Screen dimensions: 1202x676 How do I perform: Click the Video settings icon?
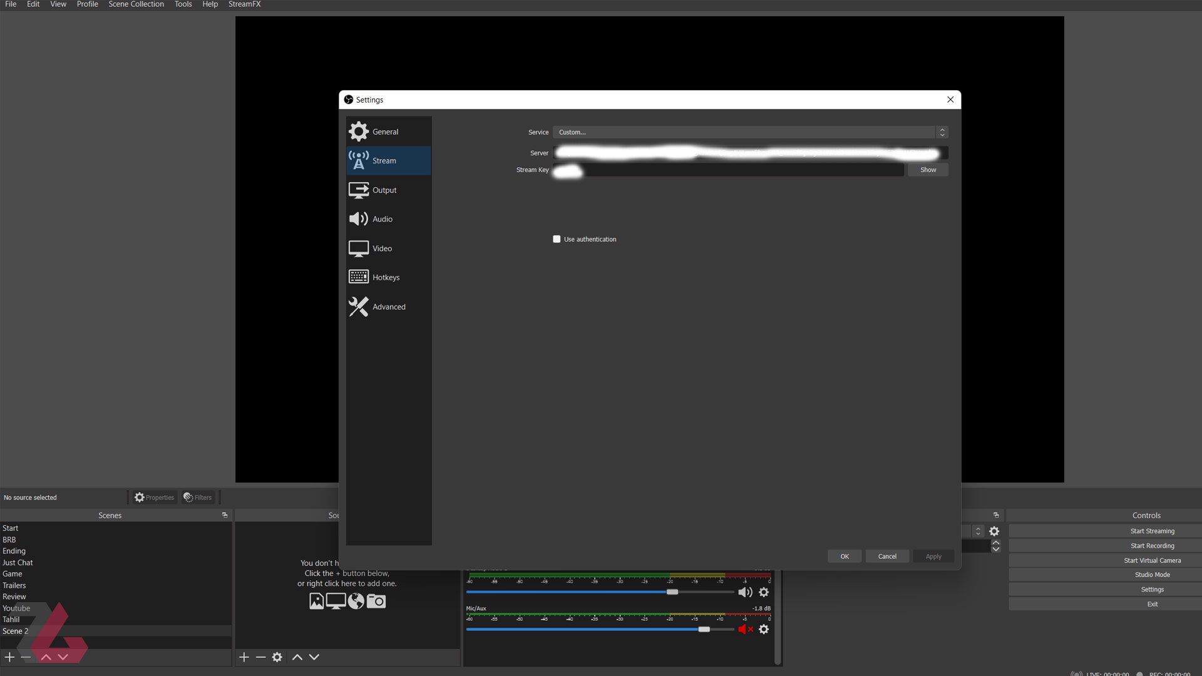(x=357, y=248)
